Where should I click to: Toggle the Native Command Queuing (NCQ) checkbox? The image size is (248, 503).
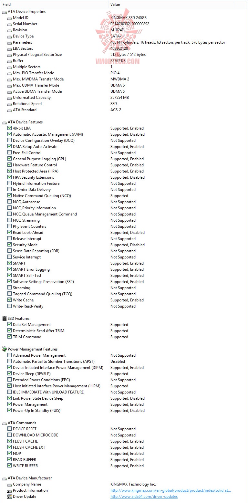tap(10, 196)
